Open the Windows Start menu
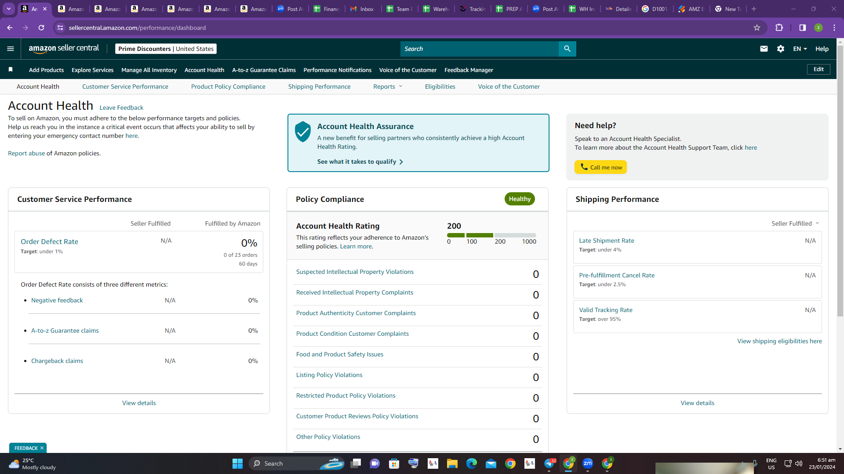Viewport: 844px width, 474px height. (237, 463)
